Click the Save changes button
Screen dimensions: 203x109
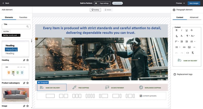coord(194,3)
